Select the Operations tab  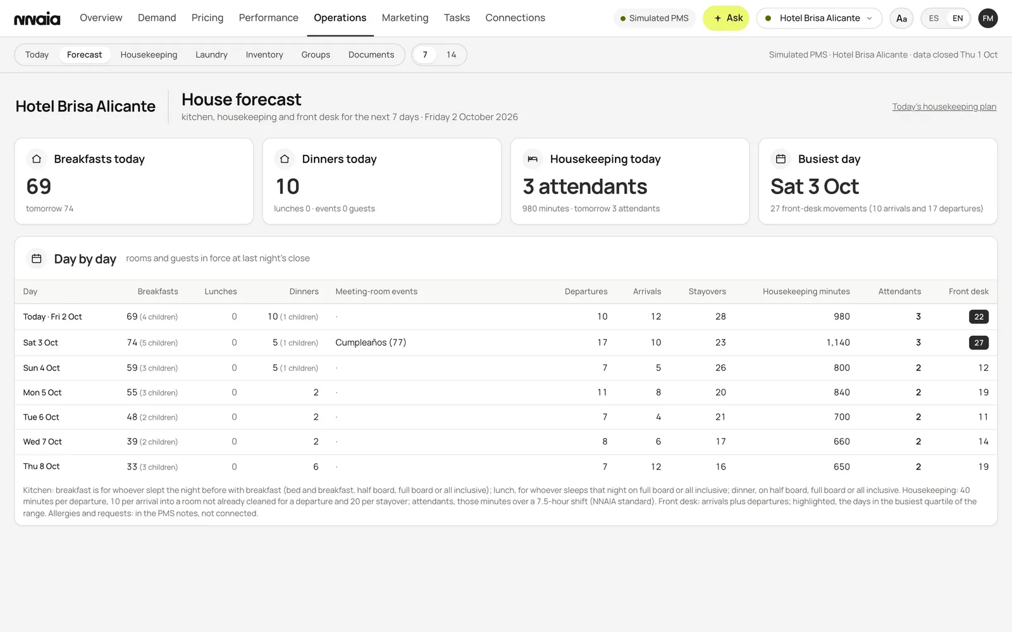[340, 18]
